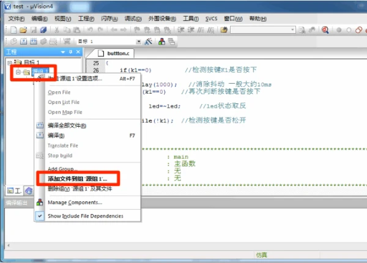
Task: Select the 目标 1 tree item
Action: tap(32, 62)
